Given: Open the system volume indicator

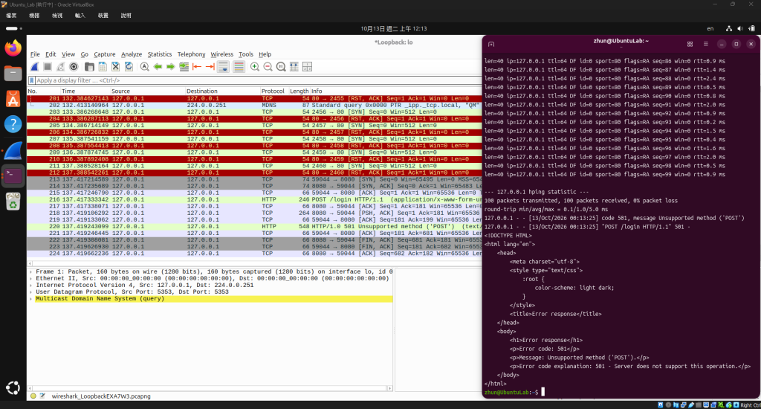Looking at the screenshot, I should pos(739,29).
